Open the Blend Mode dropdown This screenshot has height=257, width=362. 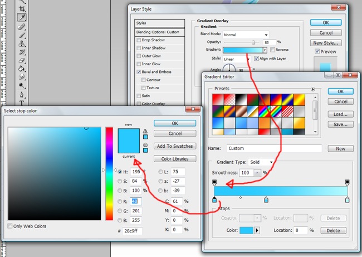pyautogui.click(x=246, y=34)
